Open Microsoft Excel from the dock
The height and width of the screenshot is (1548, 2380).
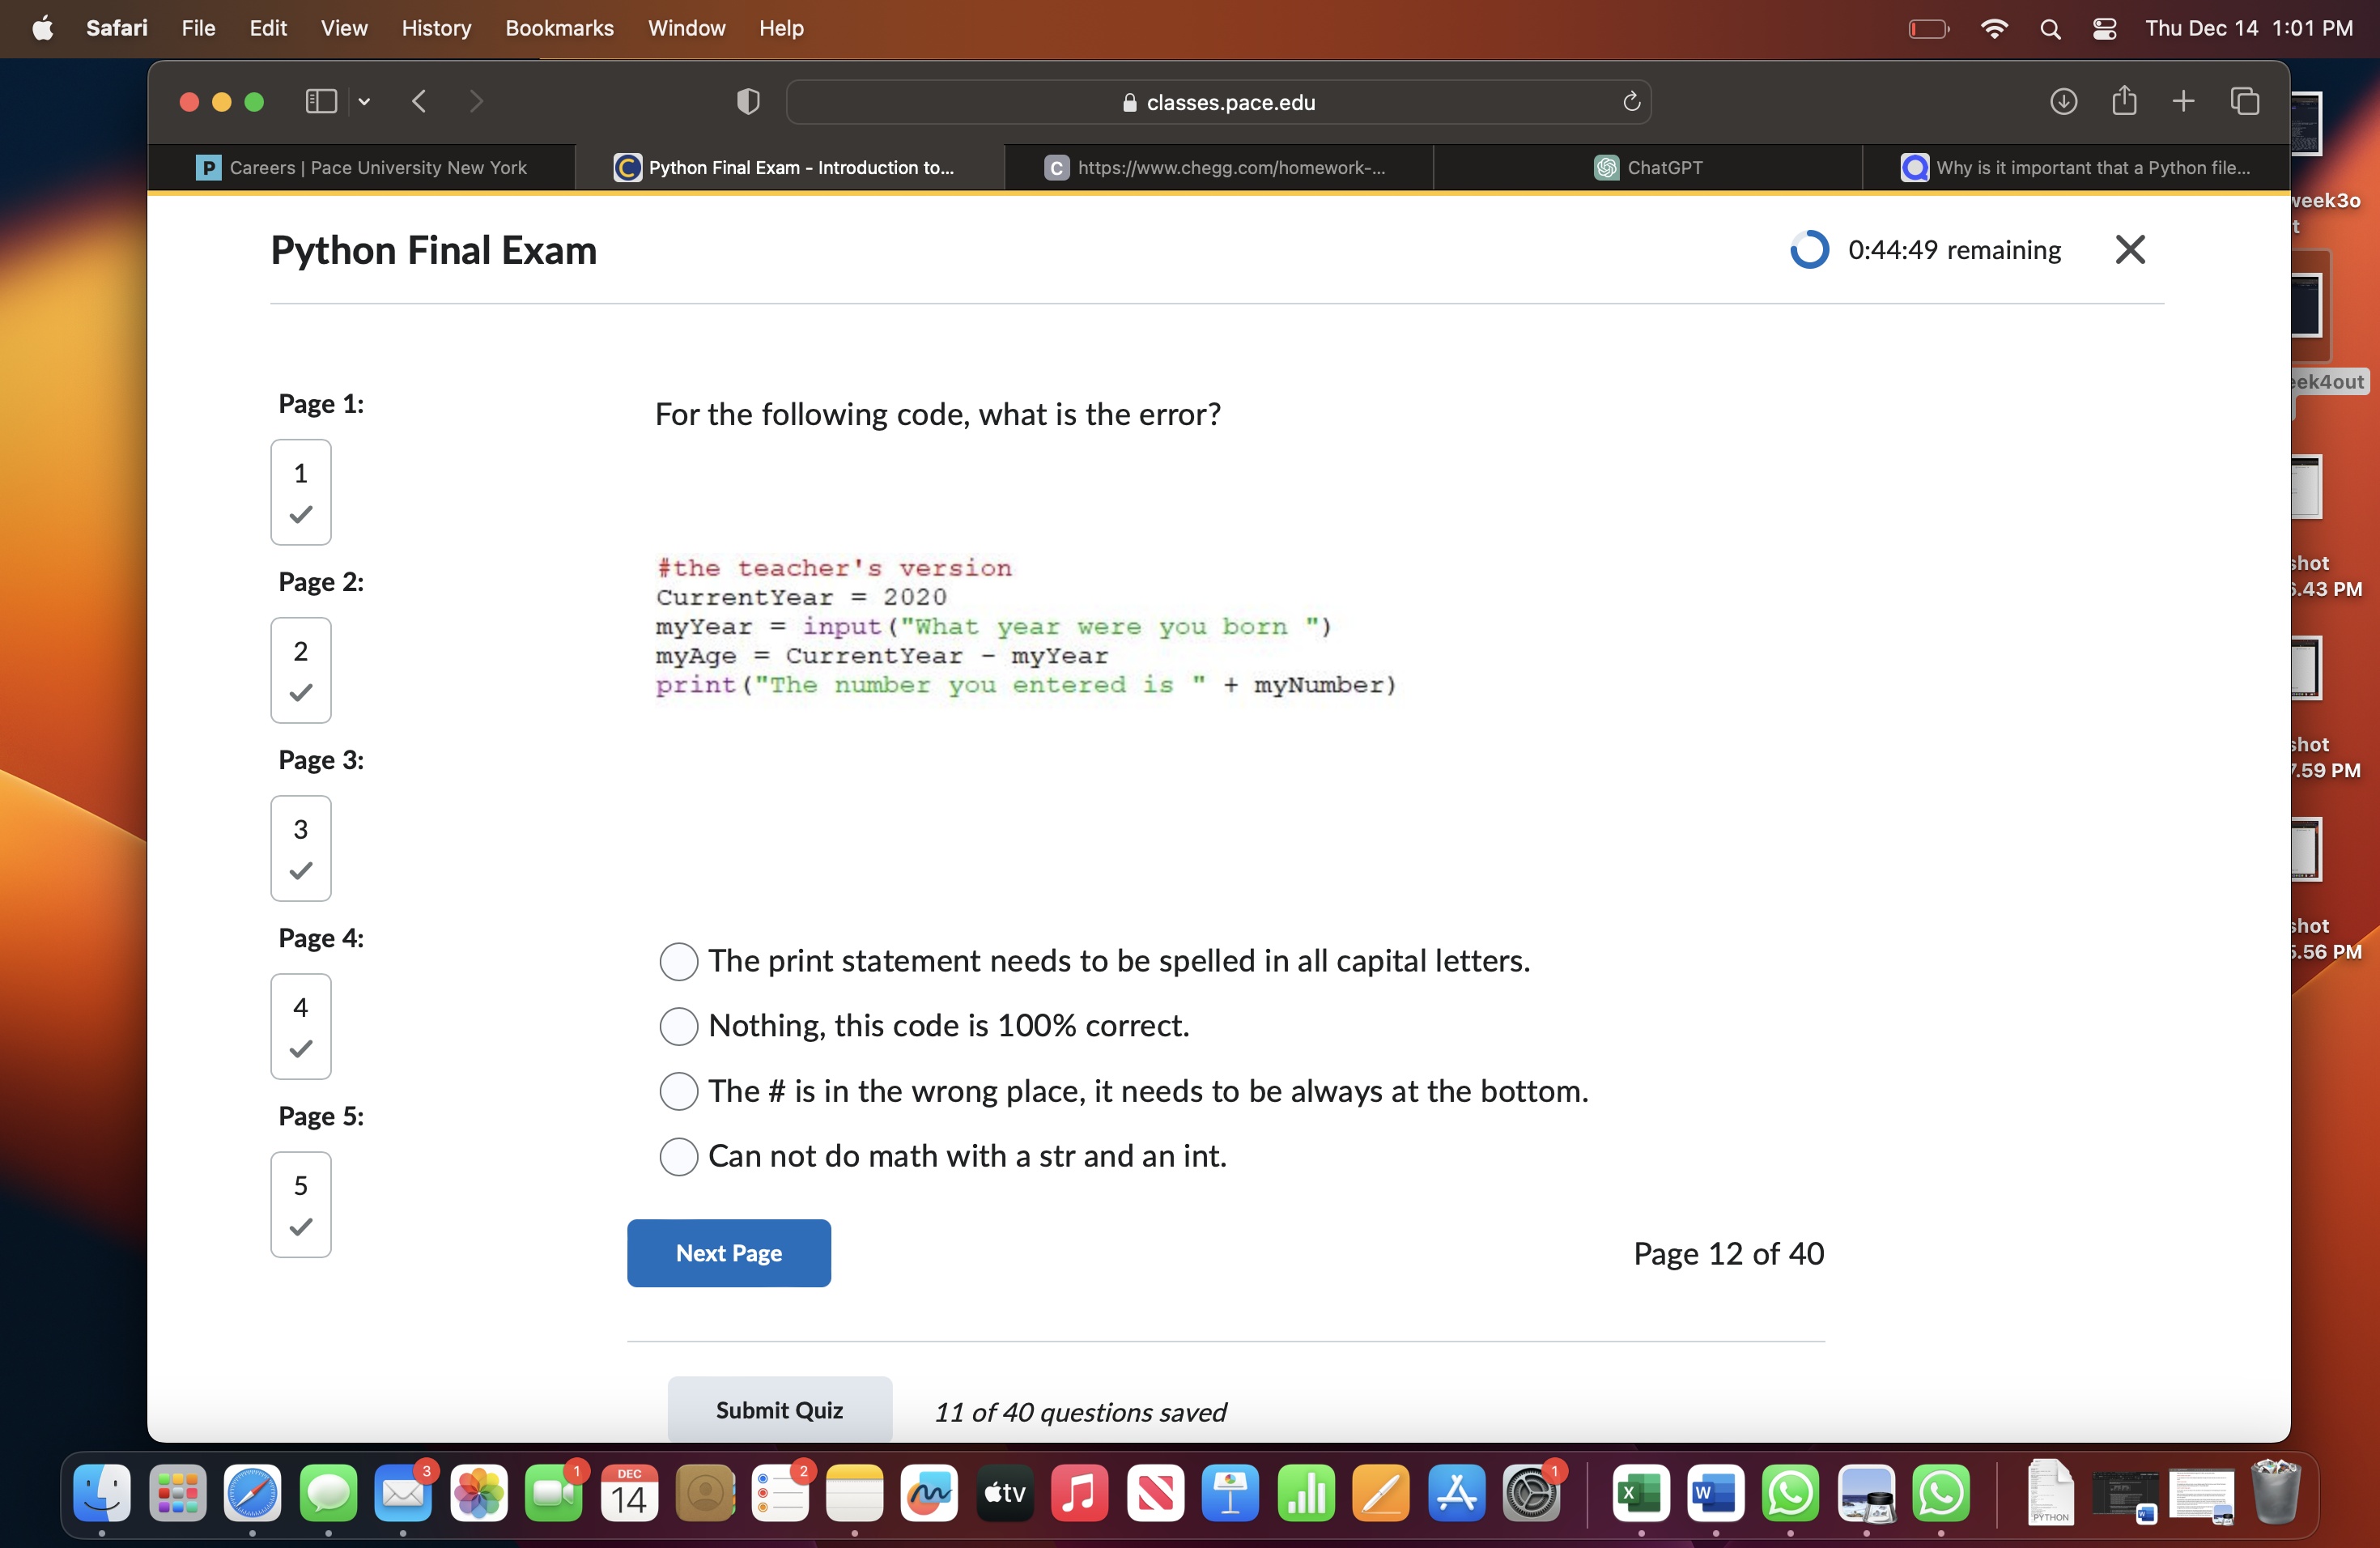click(1640, 1494)
